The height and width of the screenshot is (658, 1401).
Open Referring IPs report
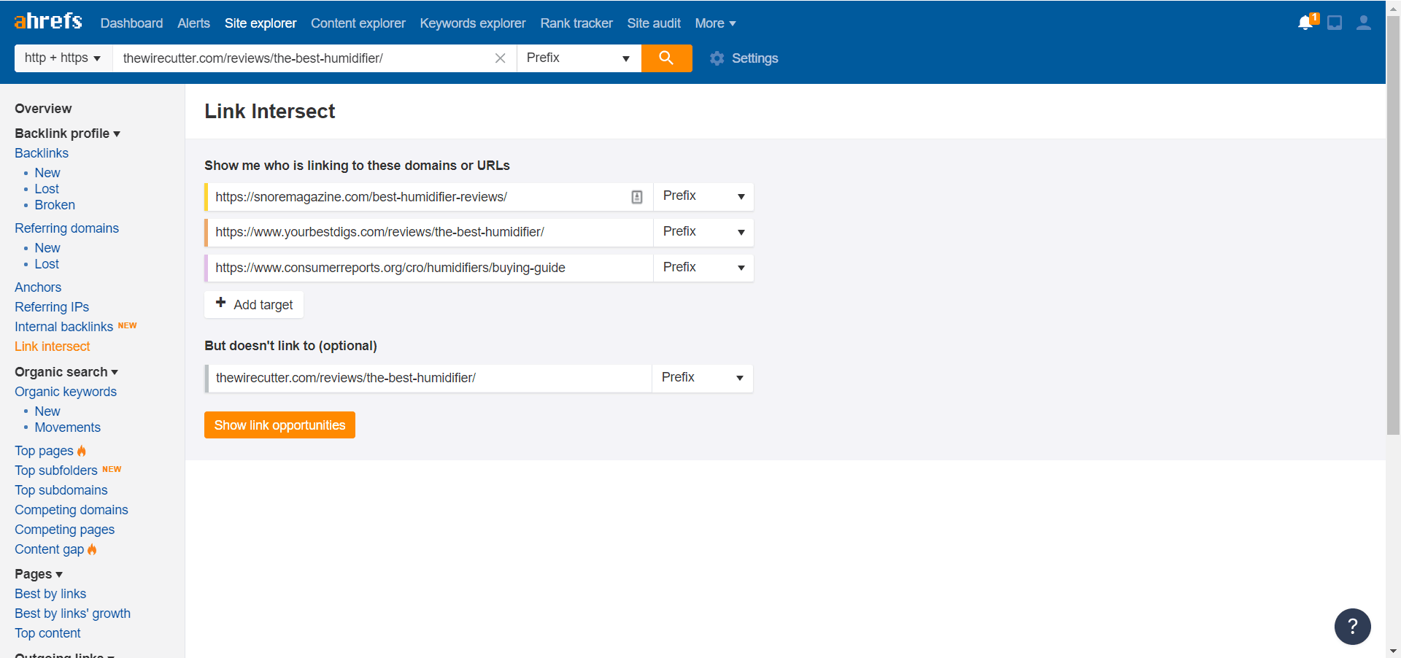pyautogui.click(x=52, y=307)
